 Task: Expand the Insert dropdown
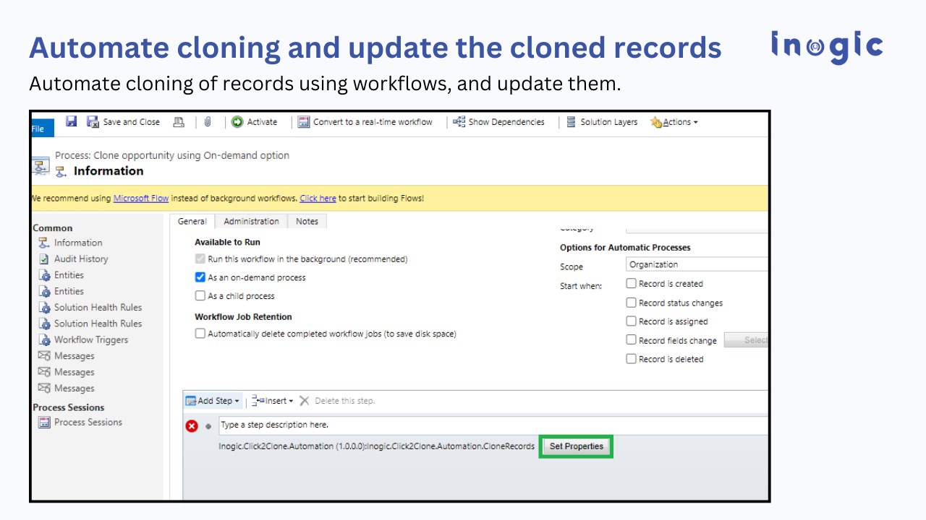point(272,401)
